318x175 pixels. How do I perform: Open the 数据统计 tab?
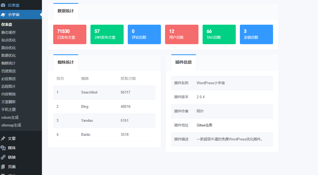(66, 11)
